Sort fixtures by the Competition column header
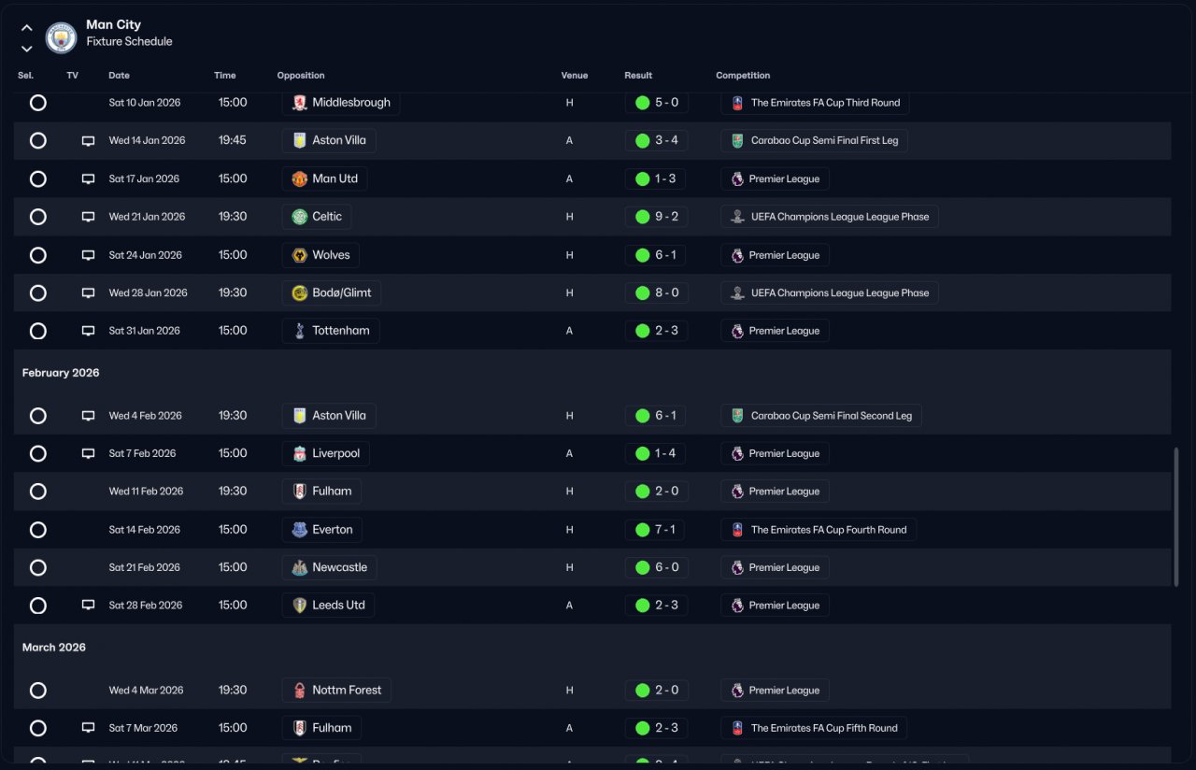This screenshot has height=770, width=1196. click(x=743, y=76)
